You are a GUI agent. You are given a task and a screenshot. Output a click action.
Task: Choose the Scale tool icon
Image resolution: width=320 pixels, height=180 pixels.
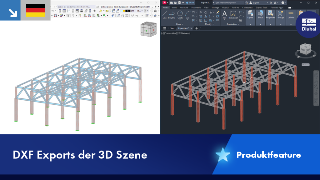pyautogui.click(x=206, y=20)
